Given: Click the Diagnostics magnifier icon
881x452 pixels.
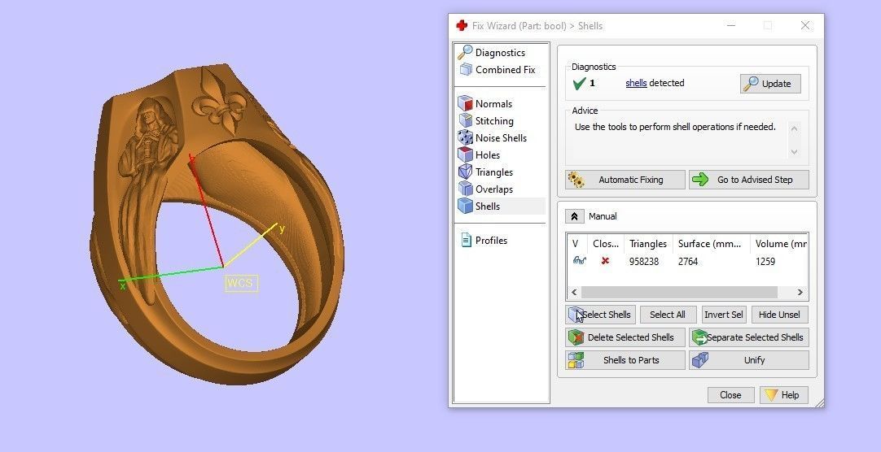Looking at the screenshot, I should [465, 52].
